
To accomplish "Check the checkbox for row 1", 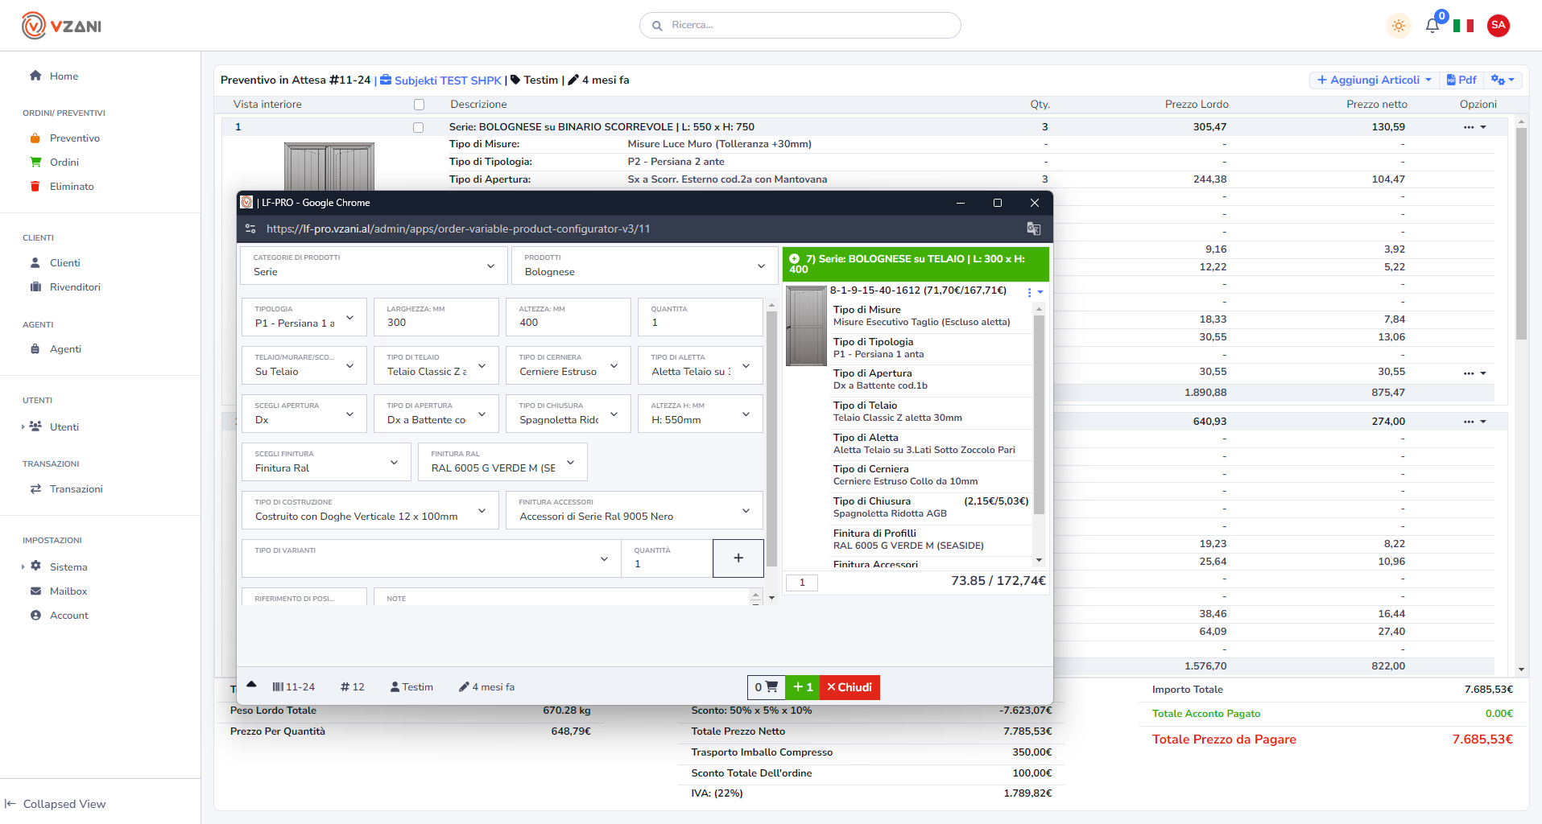I will [419, 127].
